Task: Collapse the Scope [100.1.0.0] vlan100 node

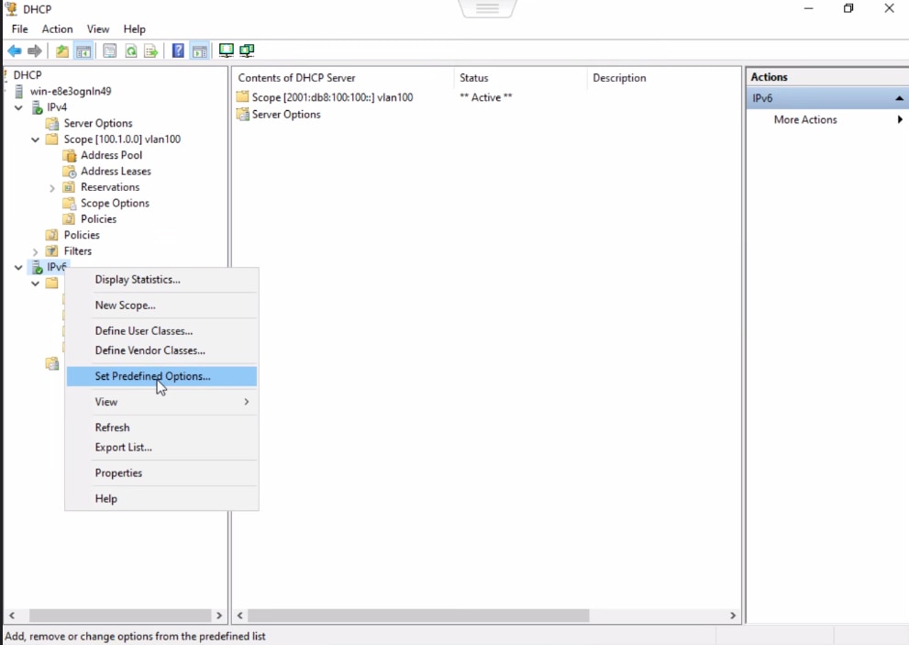Action: click(35, 139)
